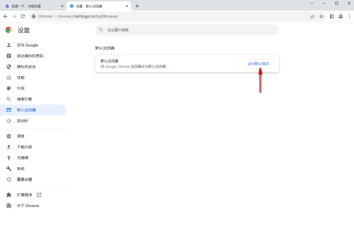Screen dimensions: 354x234
Task: Open 外观 settings section
Action: (x=33, y=89)
